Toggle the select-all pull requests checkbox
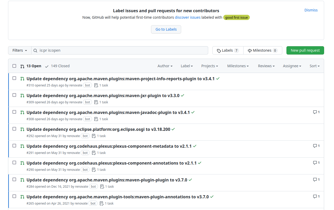This screenshot has height=210, width=334. [14, 66]
